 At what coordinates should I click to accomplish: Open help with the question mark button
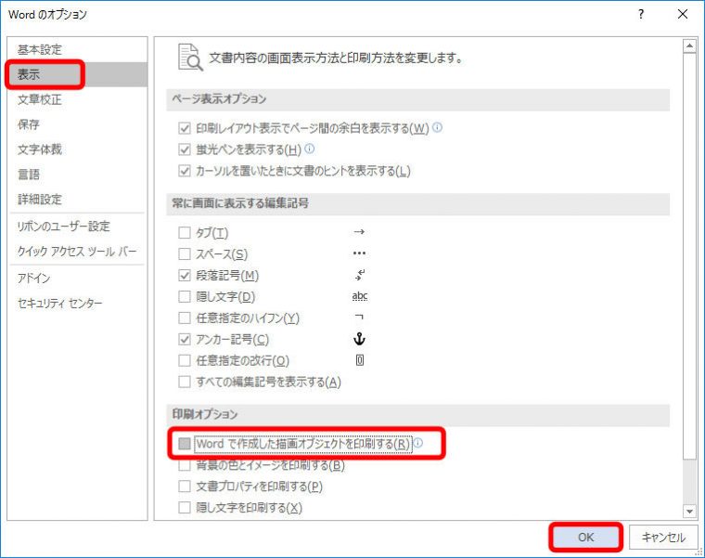[x=641, y=15]
